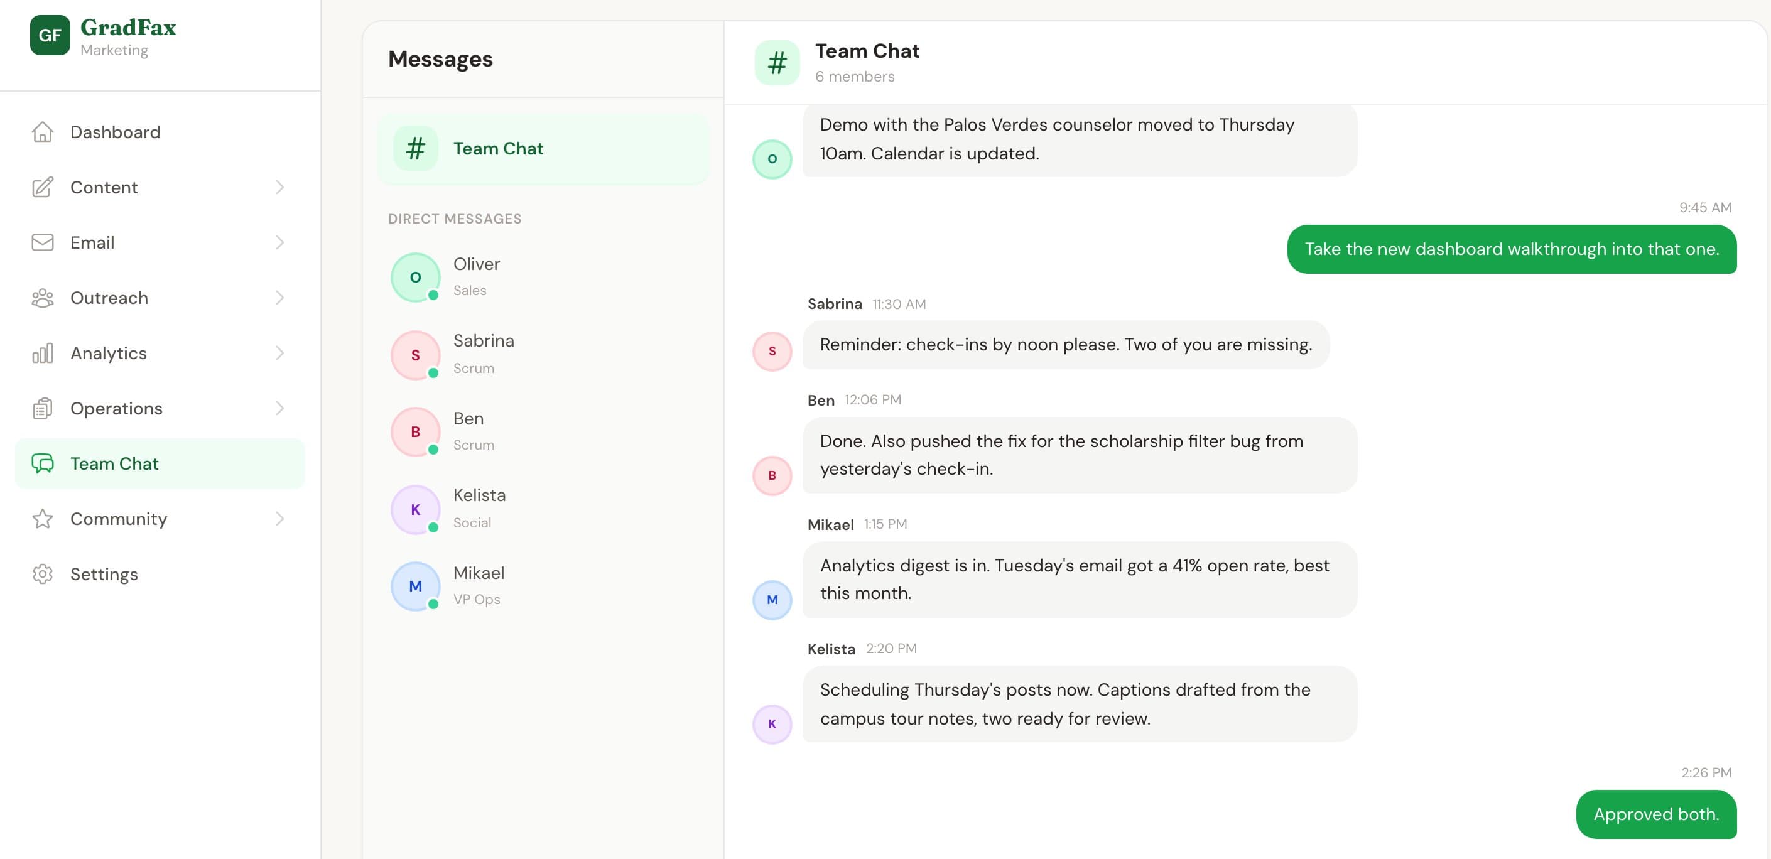Click the Content pencil edit icon
The width and height of the screenshot is (1771, 859).
[x=43, y=187]
